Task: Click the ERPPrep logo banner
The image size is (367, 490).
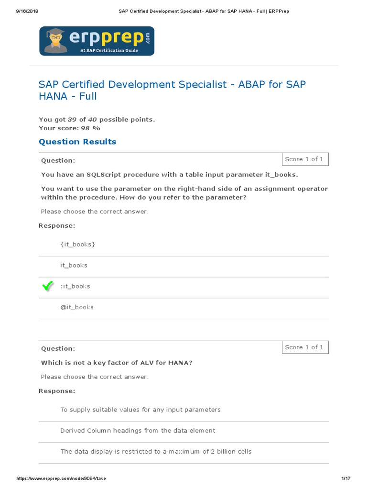Action: tap(97, 41)
